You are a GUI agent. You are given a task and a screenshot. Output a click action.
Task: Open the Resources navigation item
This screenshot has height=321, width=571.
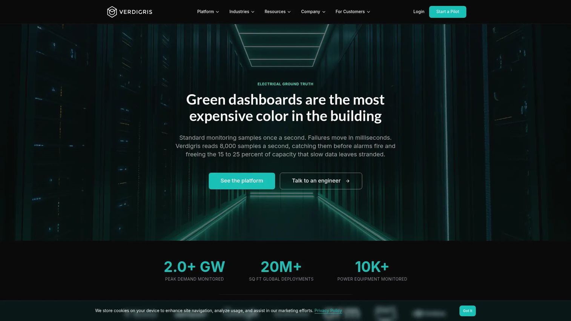(278, 12)
